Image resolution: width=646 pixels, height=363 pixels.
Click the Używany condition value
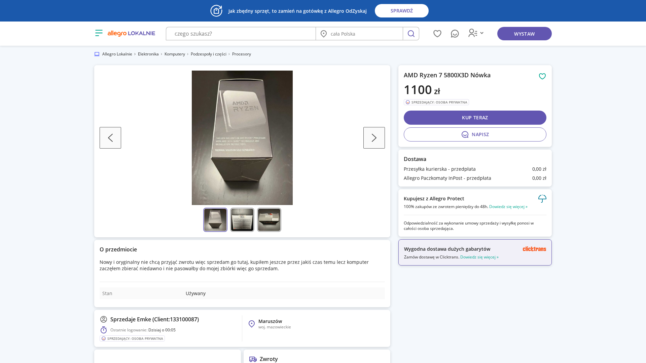point(195,293)
